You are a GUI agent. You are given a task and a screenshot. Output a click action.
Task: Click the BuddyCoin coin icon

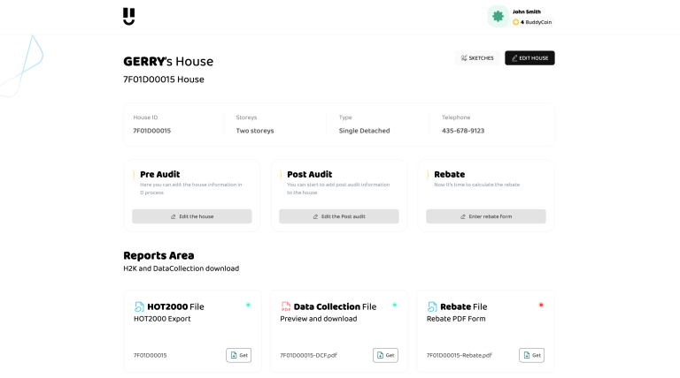point(516,22)
